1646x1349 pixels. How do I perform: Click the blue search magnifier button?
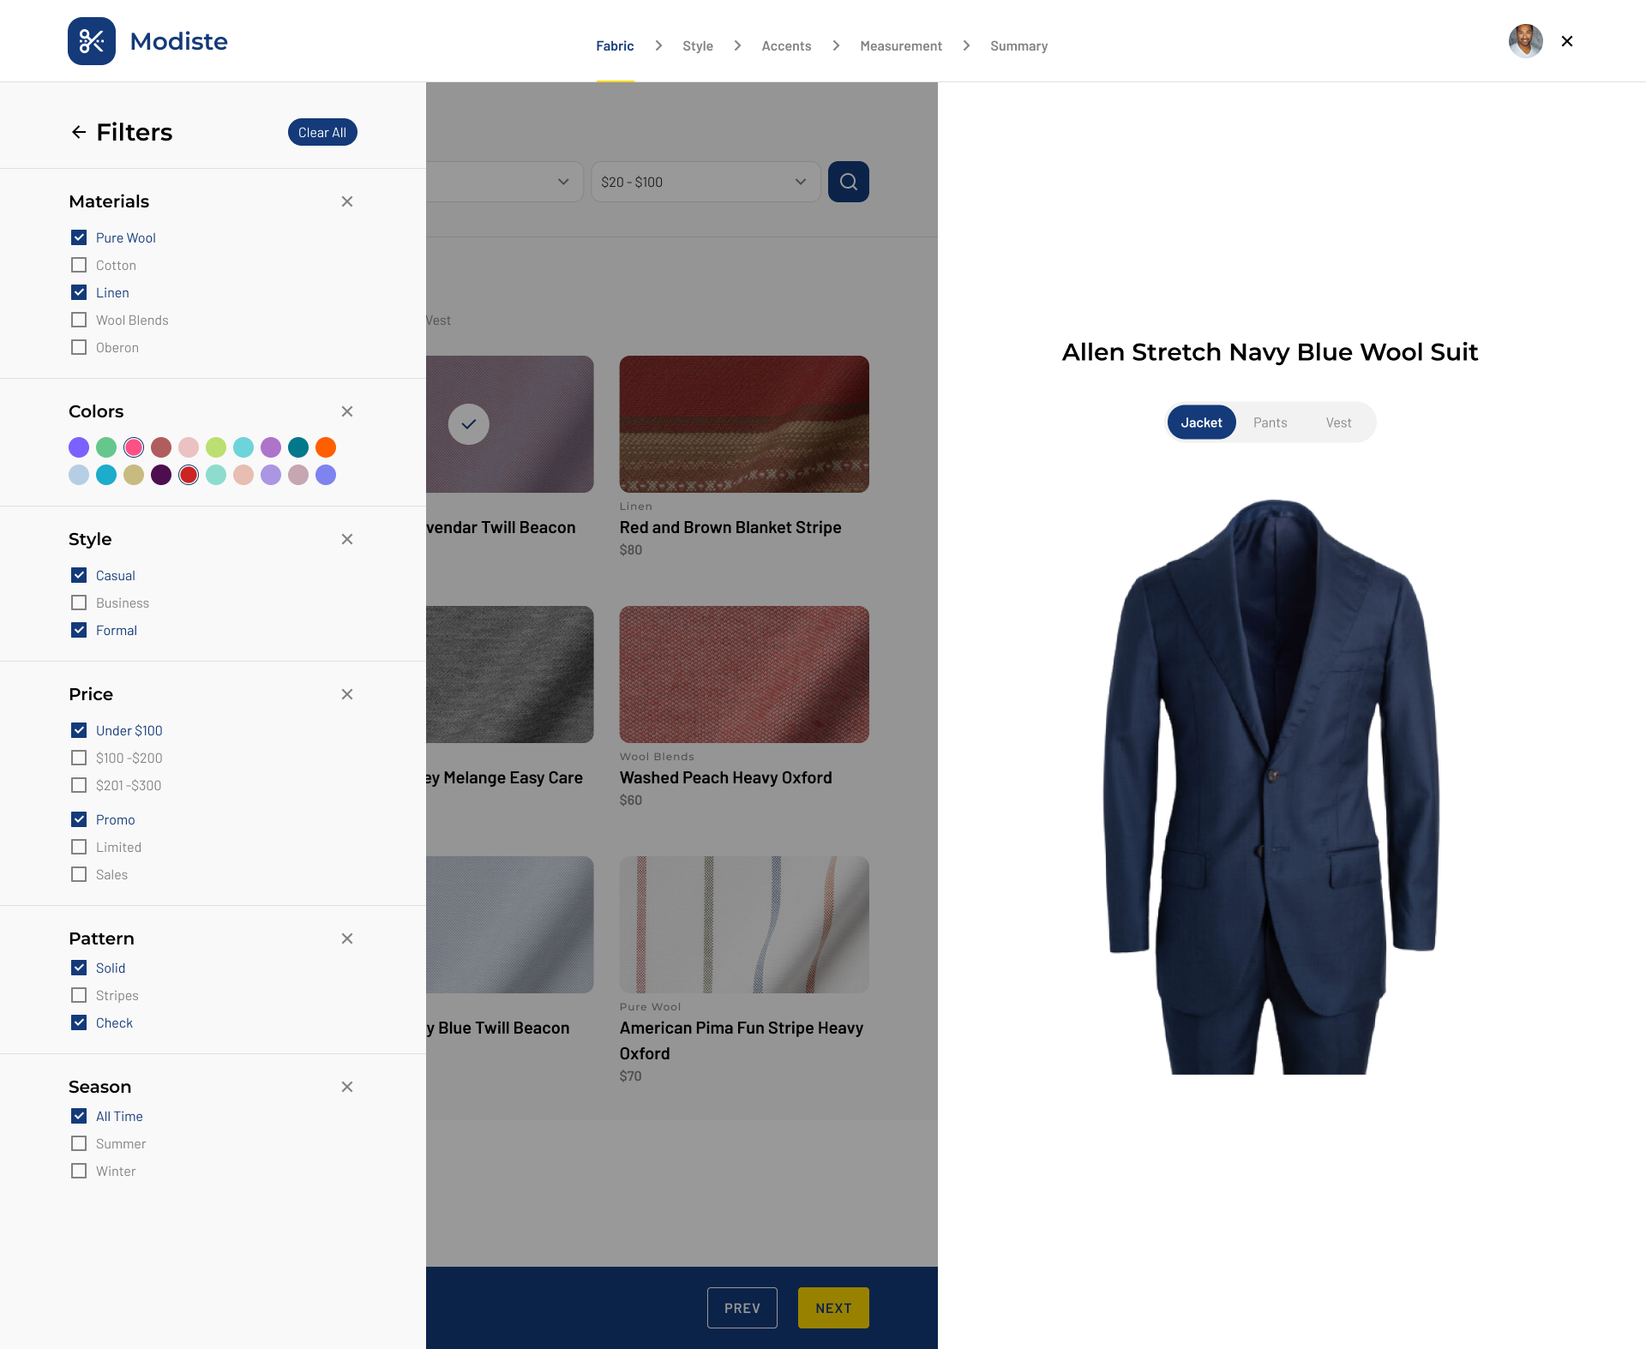[848, 182]
